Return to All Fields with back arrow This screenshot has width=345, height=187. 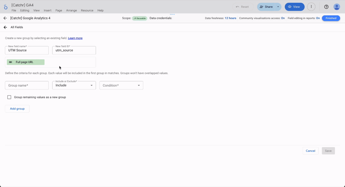click(x=5, y=27)
